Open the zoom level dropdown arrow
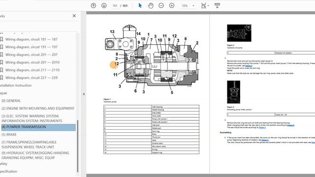This screenshot has width=315, height=177. (193, 5)
